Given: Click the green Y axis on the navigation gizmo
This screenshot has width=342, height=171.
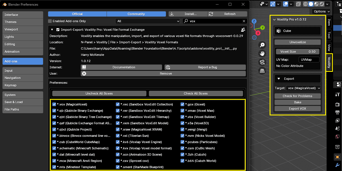Looking at the screenshot, I should pyautogui.click(x=263, y=28).
